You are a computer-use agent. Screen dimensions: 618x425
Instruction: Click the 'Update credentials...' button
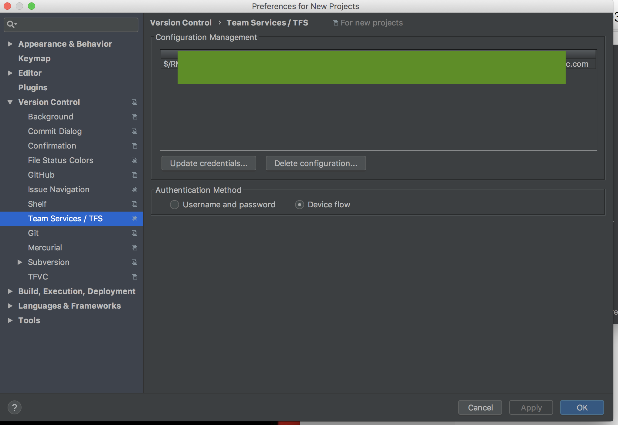click(209, 163)
